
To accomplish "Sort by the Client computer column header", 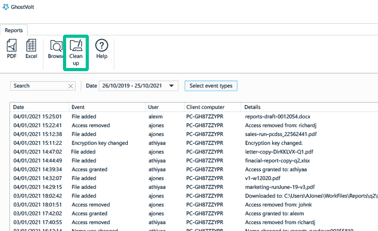I will 213,107.
